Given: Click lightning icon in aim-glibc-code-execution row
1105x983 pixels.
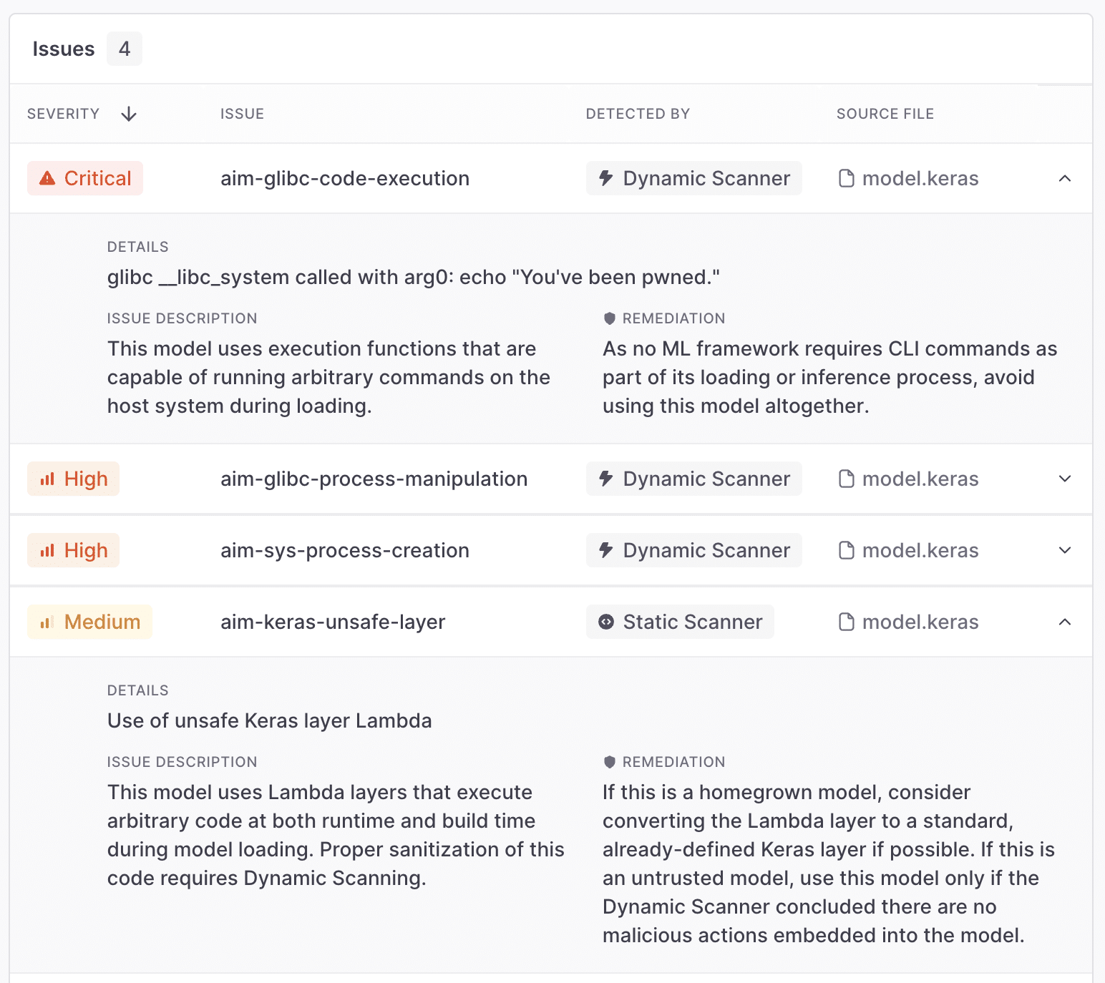Looking at the screenshot, I should pyautogui.click(x=606, y=178).
